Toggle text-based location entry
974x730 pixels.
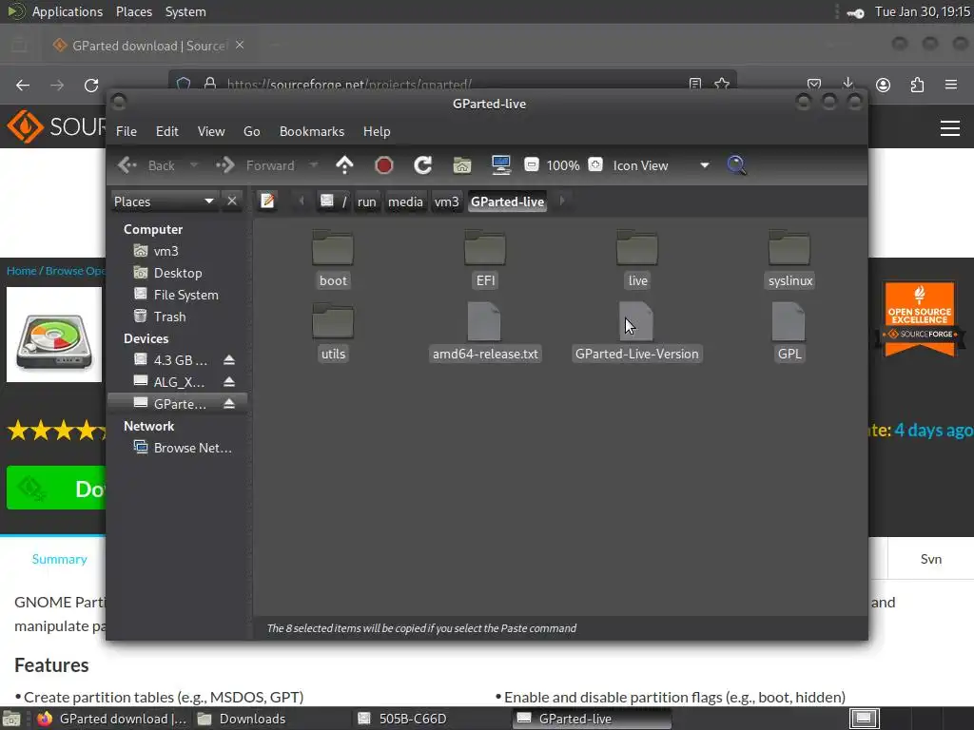267,202
